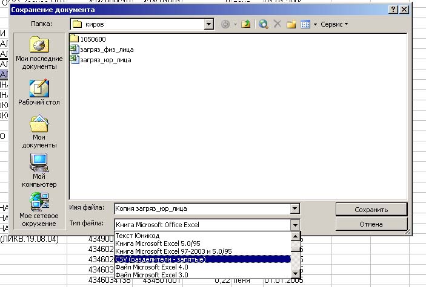Screen dimensions: 426x287
Task: Click the Create New Folder icon
Action: tap(291, 24)
